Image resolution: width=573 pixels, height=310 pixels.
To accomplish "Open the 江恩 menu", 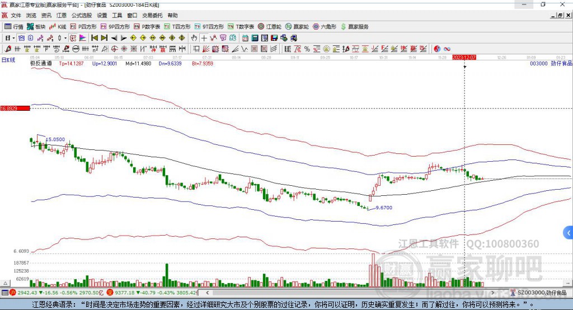I will coord(62,15).
